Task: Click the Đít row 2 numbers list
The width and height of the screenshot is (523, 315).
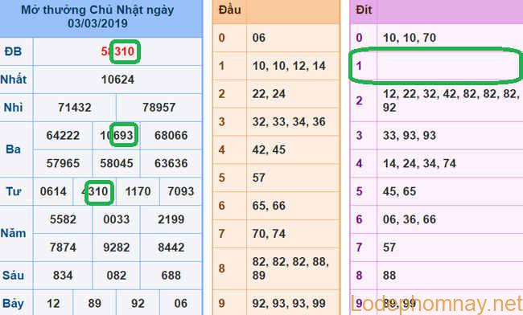Action: click(x=451, y=100)
